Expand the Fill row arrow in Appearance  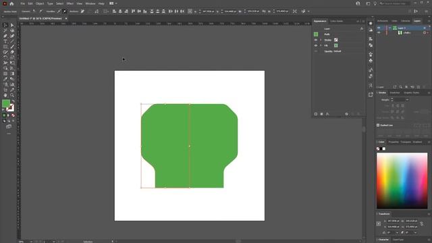coord(321,45)
